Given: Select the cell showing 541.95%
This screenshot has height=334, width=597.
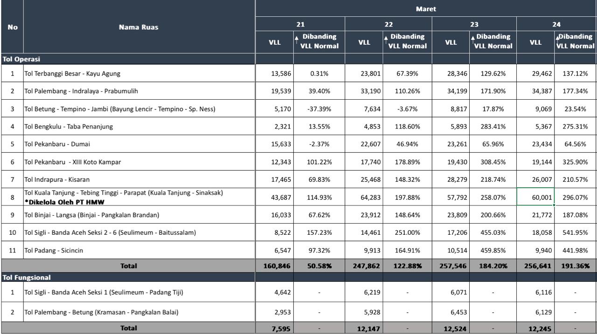Looking at the screenshot, I should pyautogui.click(x=575, y=232).
